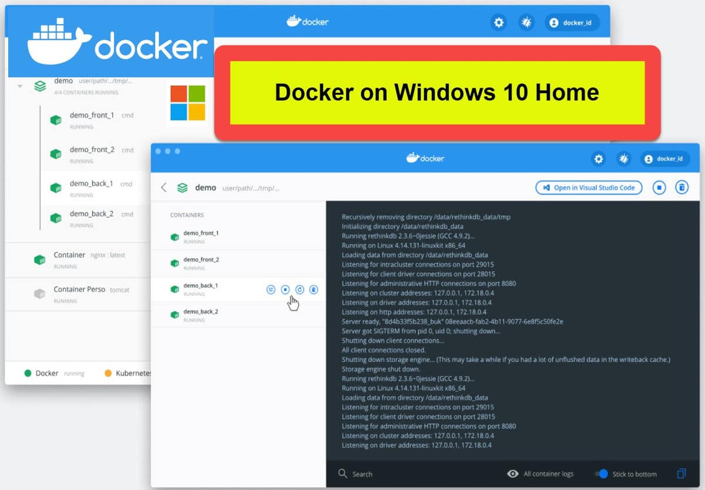Stop the demo_back_1 container
This screenshot has height=490, width=705.
[x=285, y=290]
